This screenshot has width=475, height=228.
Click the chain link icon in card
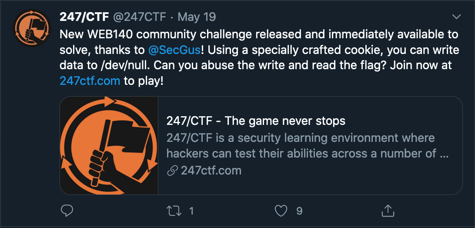pos(173,171)
